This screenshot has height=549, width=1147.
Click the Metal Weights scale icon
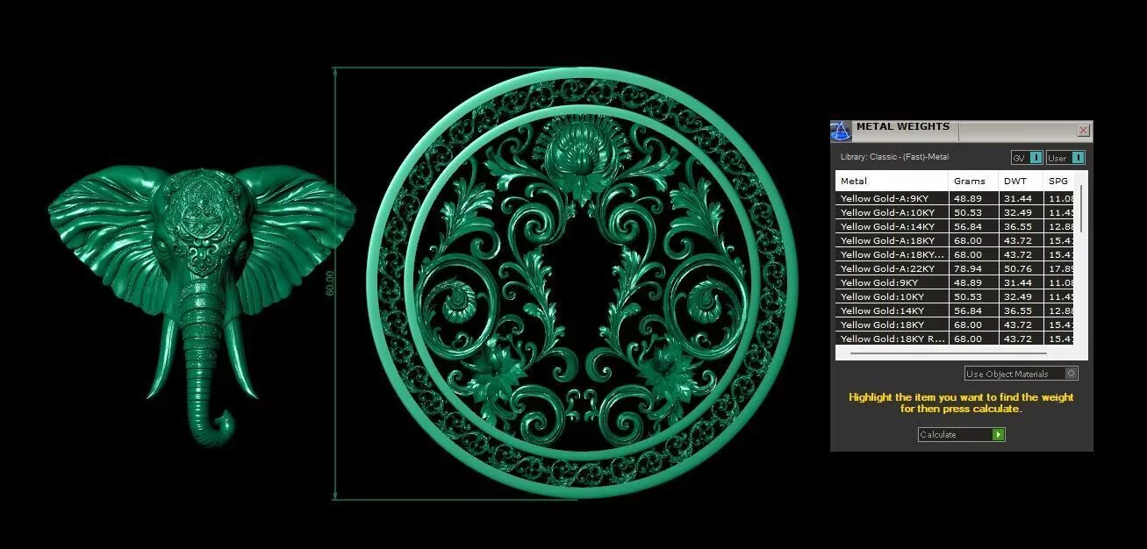tap(841, 132)
